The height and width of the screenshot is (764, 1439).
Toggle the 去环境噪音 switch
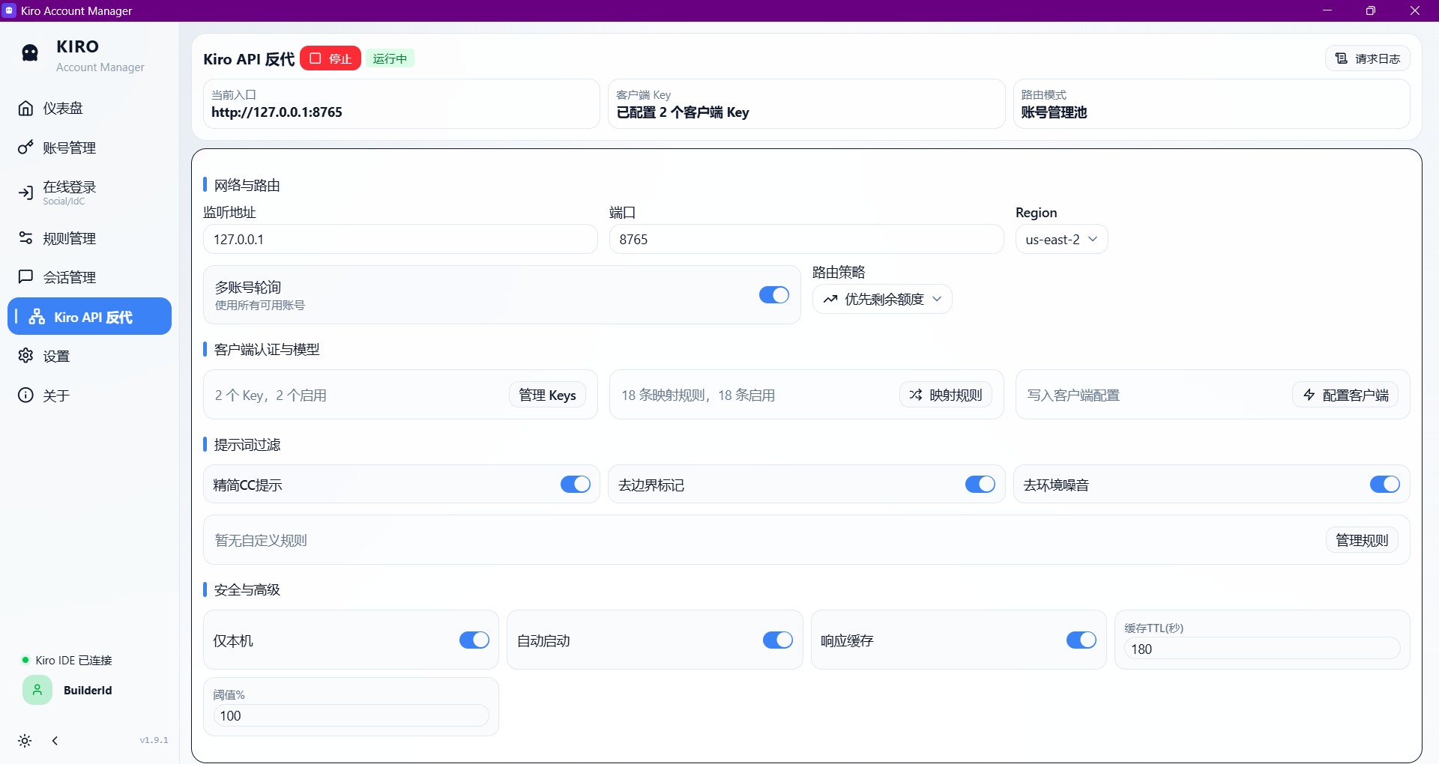click(1385, 484)
